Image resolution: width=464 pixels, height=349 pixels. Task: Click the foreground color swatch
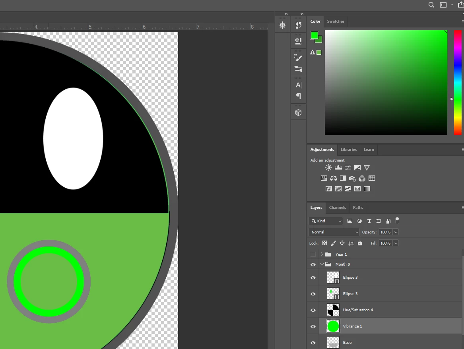click(314, 35)
